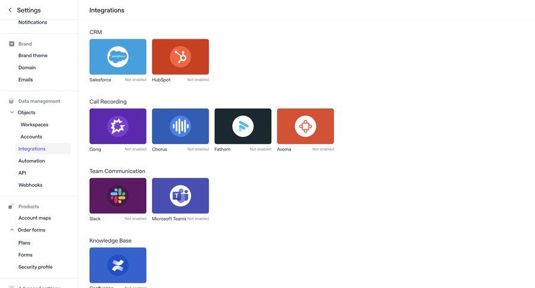
Task: Open API settings
Action: point(22,173)
